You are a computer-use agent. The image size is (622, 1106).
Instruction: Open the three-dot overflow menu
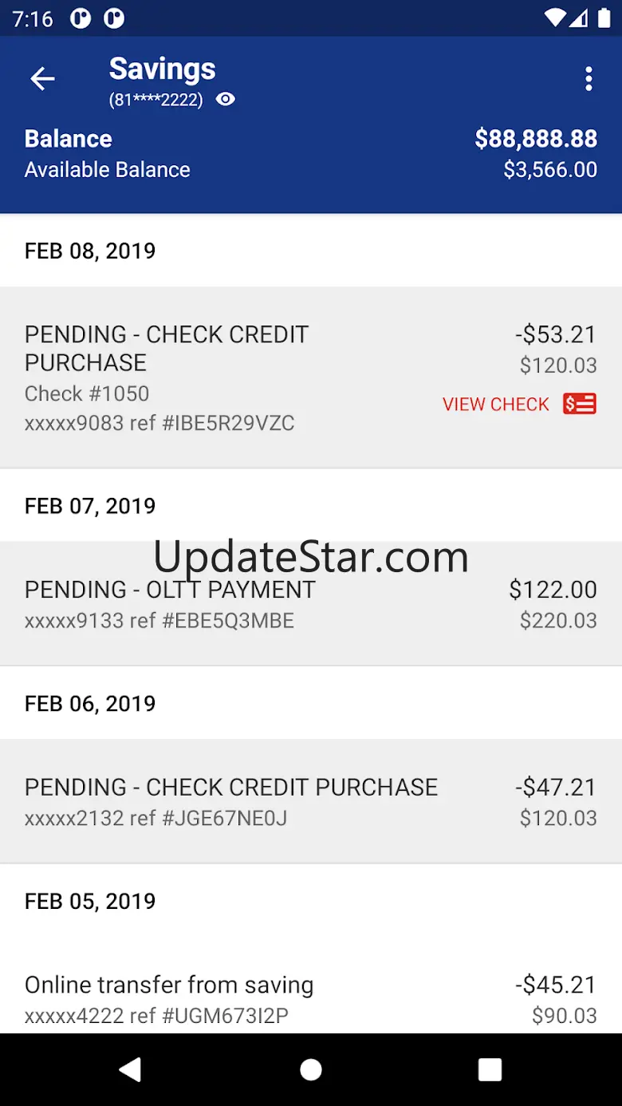[589, 78]
